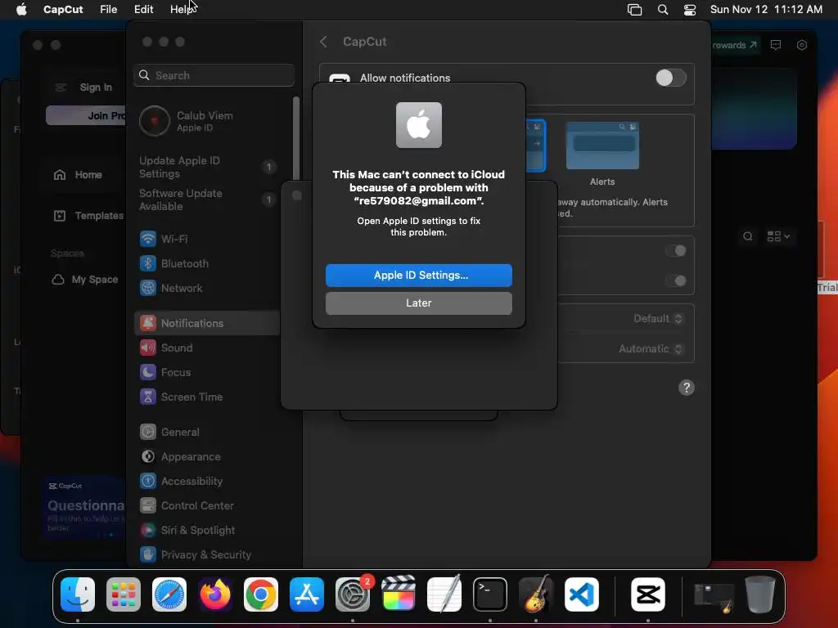Open System Settings dock icon
This screenshot has width=838, height=628.
coord(353,594)
